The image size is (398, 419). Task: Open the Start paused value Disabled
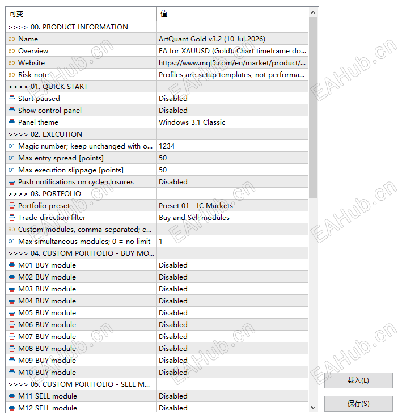(x=232, y=98)
